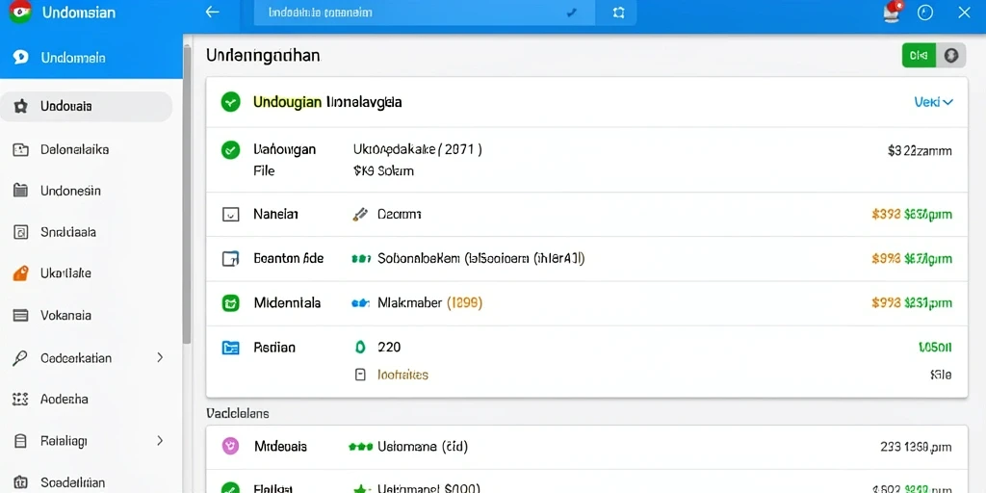The image size is (986, 493).
Task: Click the square icon next to the search field
Action: coord(618,13)
